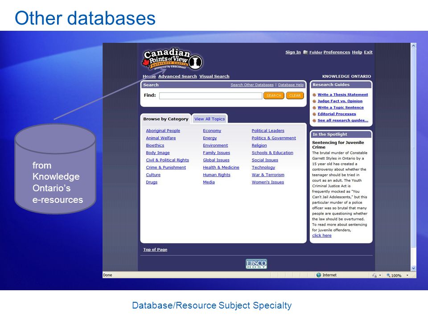
Task: Open Search Other Databases link
Action: (x=252, y=85)
